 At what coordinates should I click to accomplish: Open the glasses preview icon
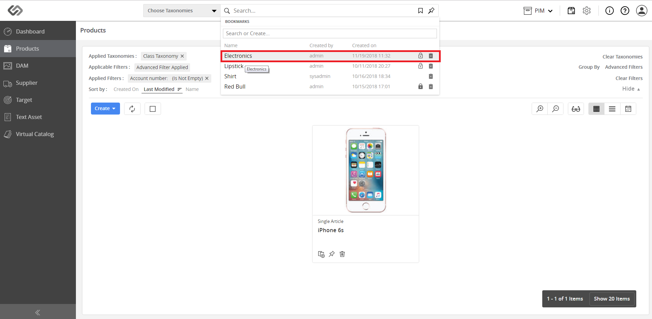point(576,109)
